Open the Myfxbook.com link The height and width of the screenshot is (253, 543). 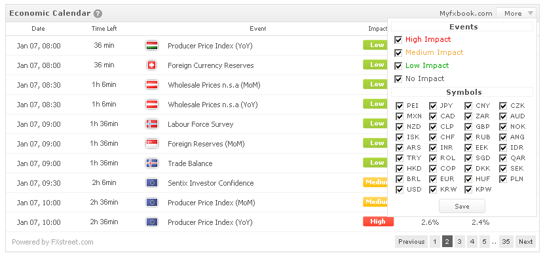tap(466, 14)
